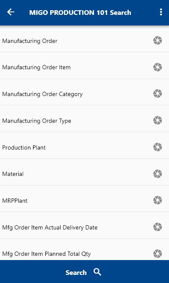
Task: Tap scan icon for Manufacturing Order
Action: tap(158, 40)
